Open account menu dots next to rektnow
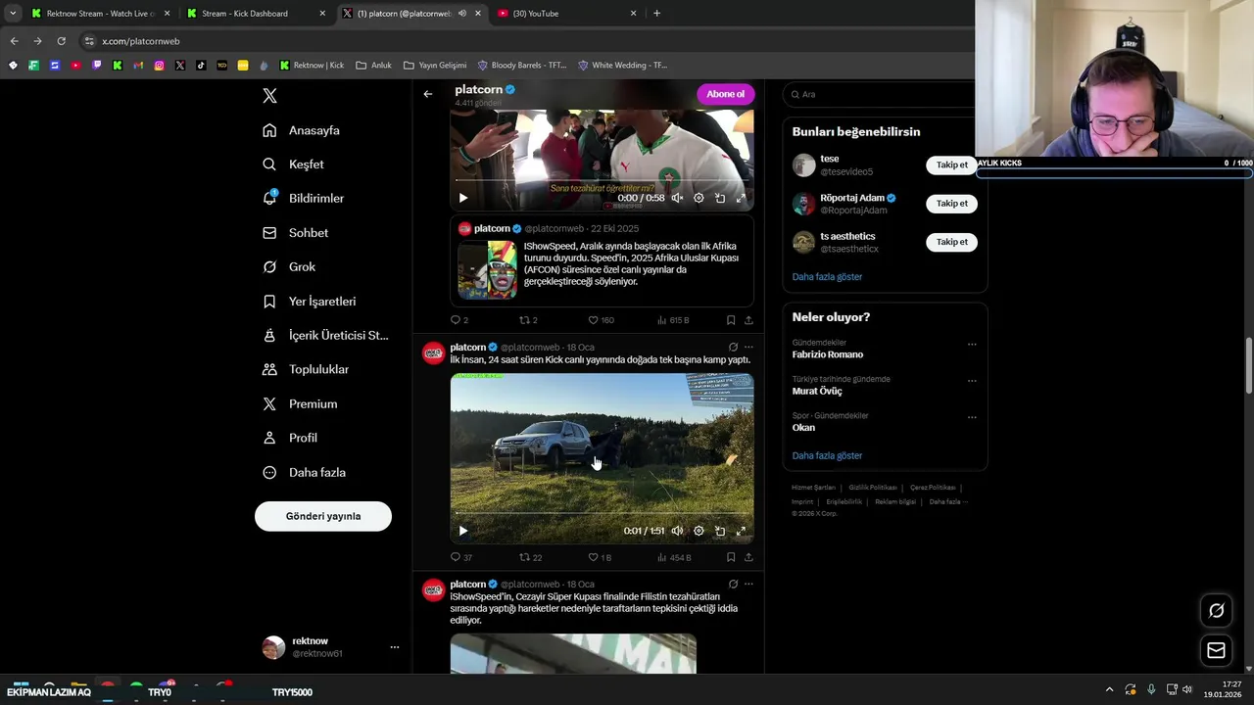Screen dimensions: 1254x705 coord(395,647)
